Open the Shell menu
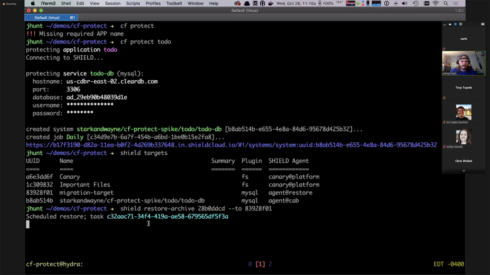 click(66, 3)
